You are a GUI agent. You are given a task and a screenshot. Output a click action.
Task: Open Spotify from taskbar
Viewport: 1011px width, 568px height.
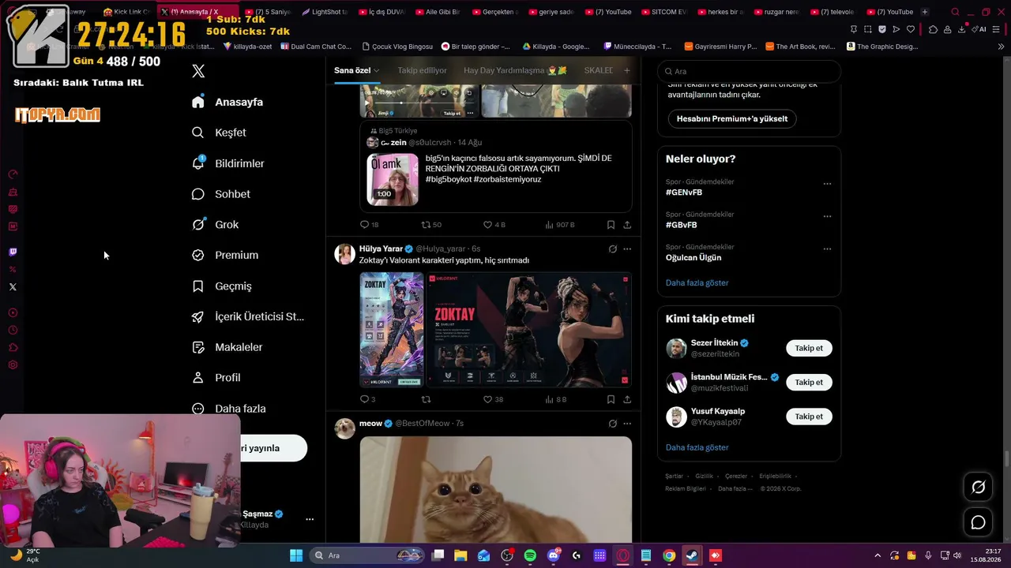point(530,555)
